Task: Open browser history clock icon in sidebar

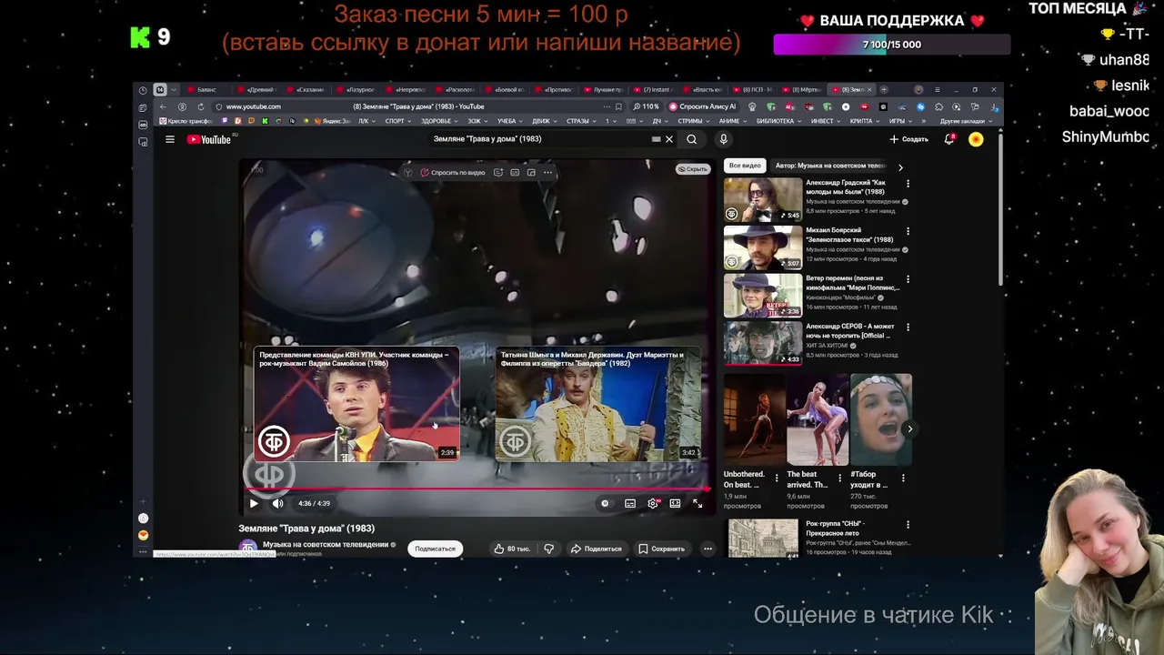Action: (143, 90)
